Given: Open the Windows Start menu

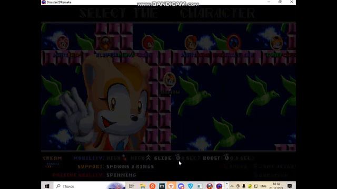Looking at the screenshot, I should 47,186.
